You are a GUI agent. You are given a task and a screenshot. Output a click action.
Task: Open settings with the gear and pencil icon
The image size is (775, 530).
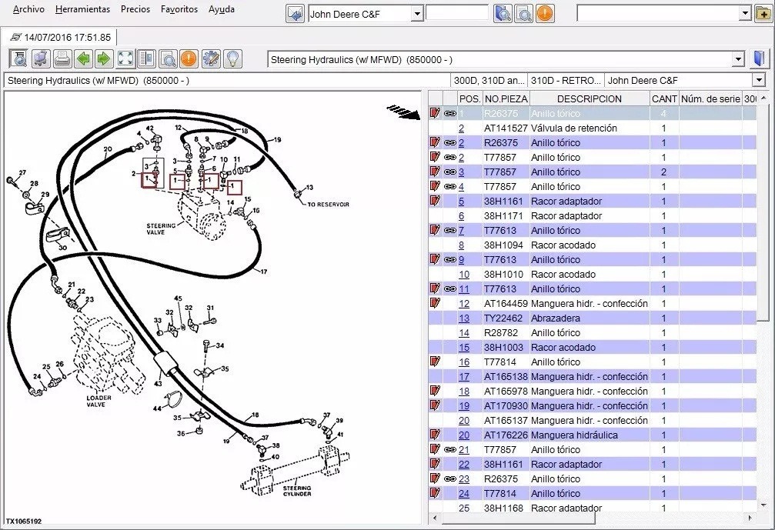click(x=211, y=59)
